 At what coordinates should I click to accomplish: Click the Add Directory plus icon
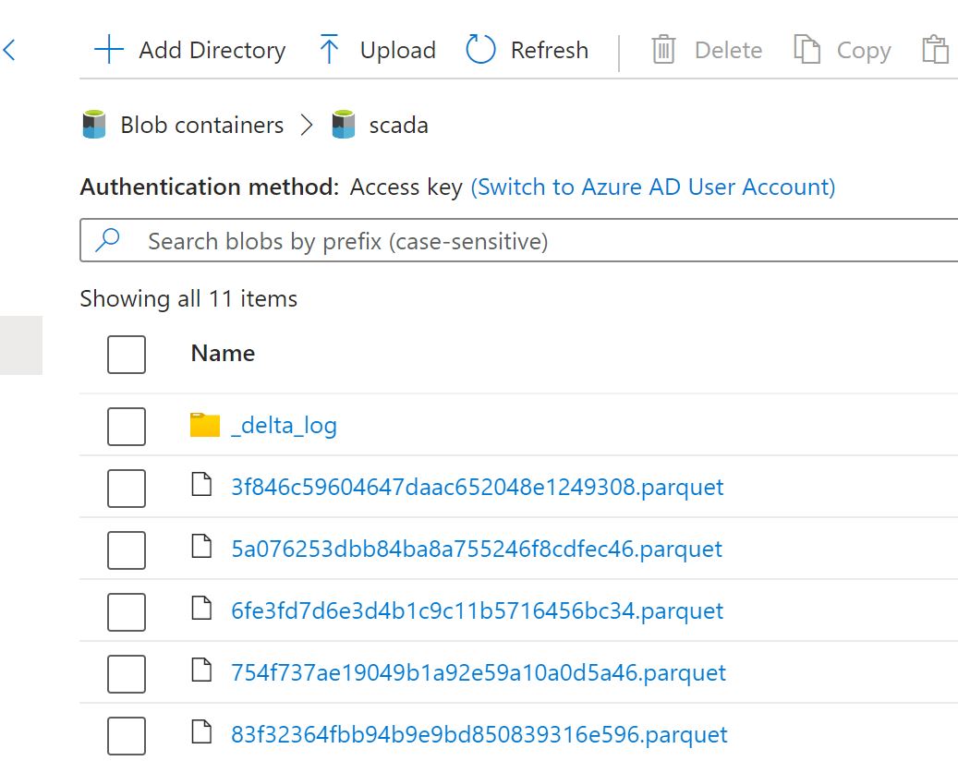[x=109, y=50]
